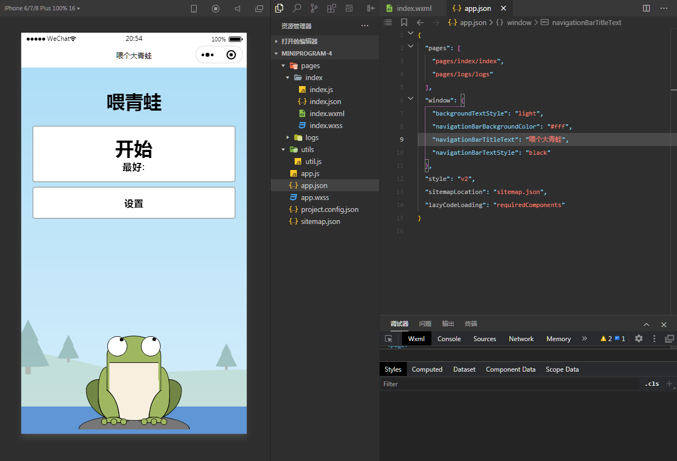Open the search icon in the sidebar
Viewport: 677px width, 461px height.
[297, 8]
